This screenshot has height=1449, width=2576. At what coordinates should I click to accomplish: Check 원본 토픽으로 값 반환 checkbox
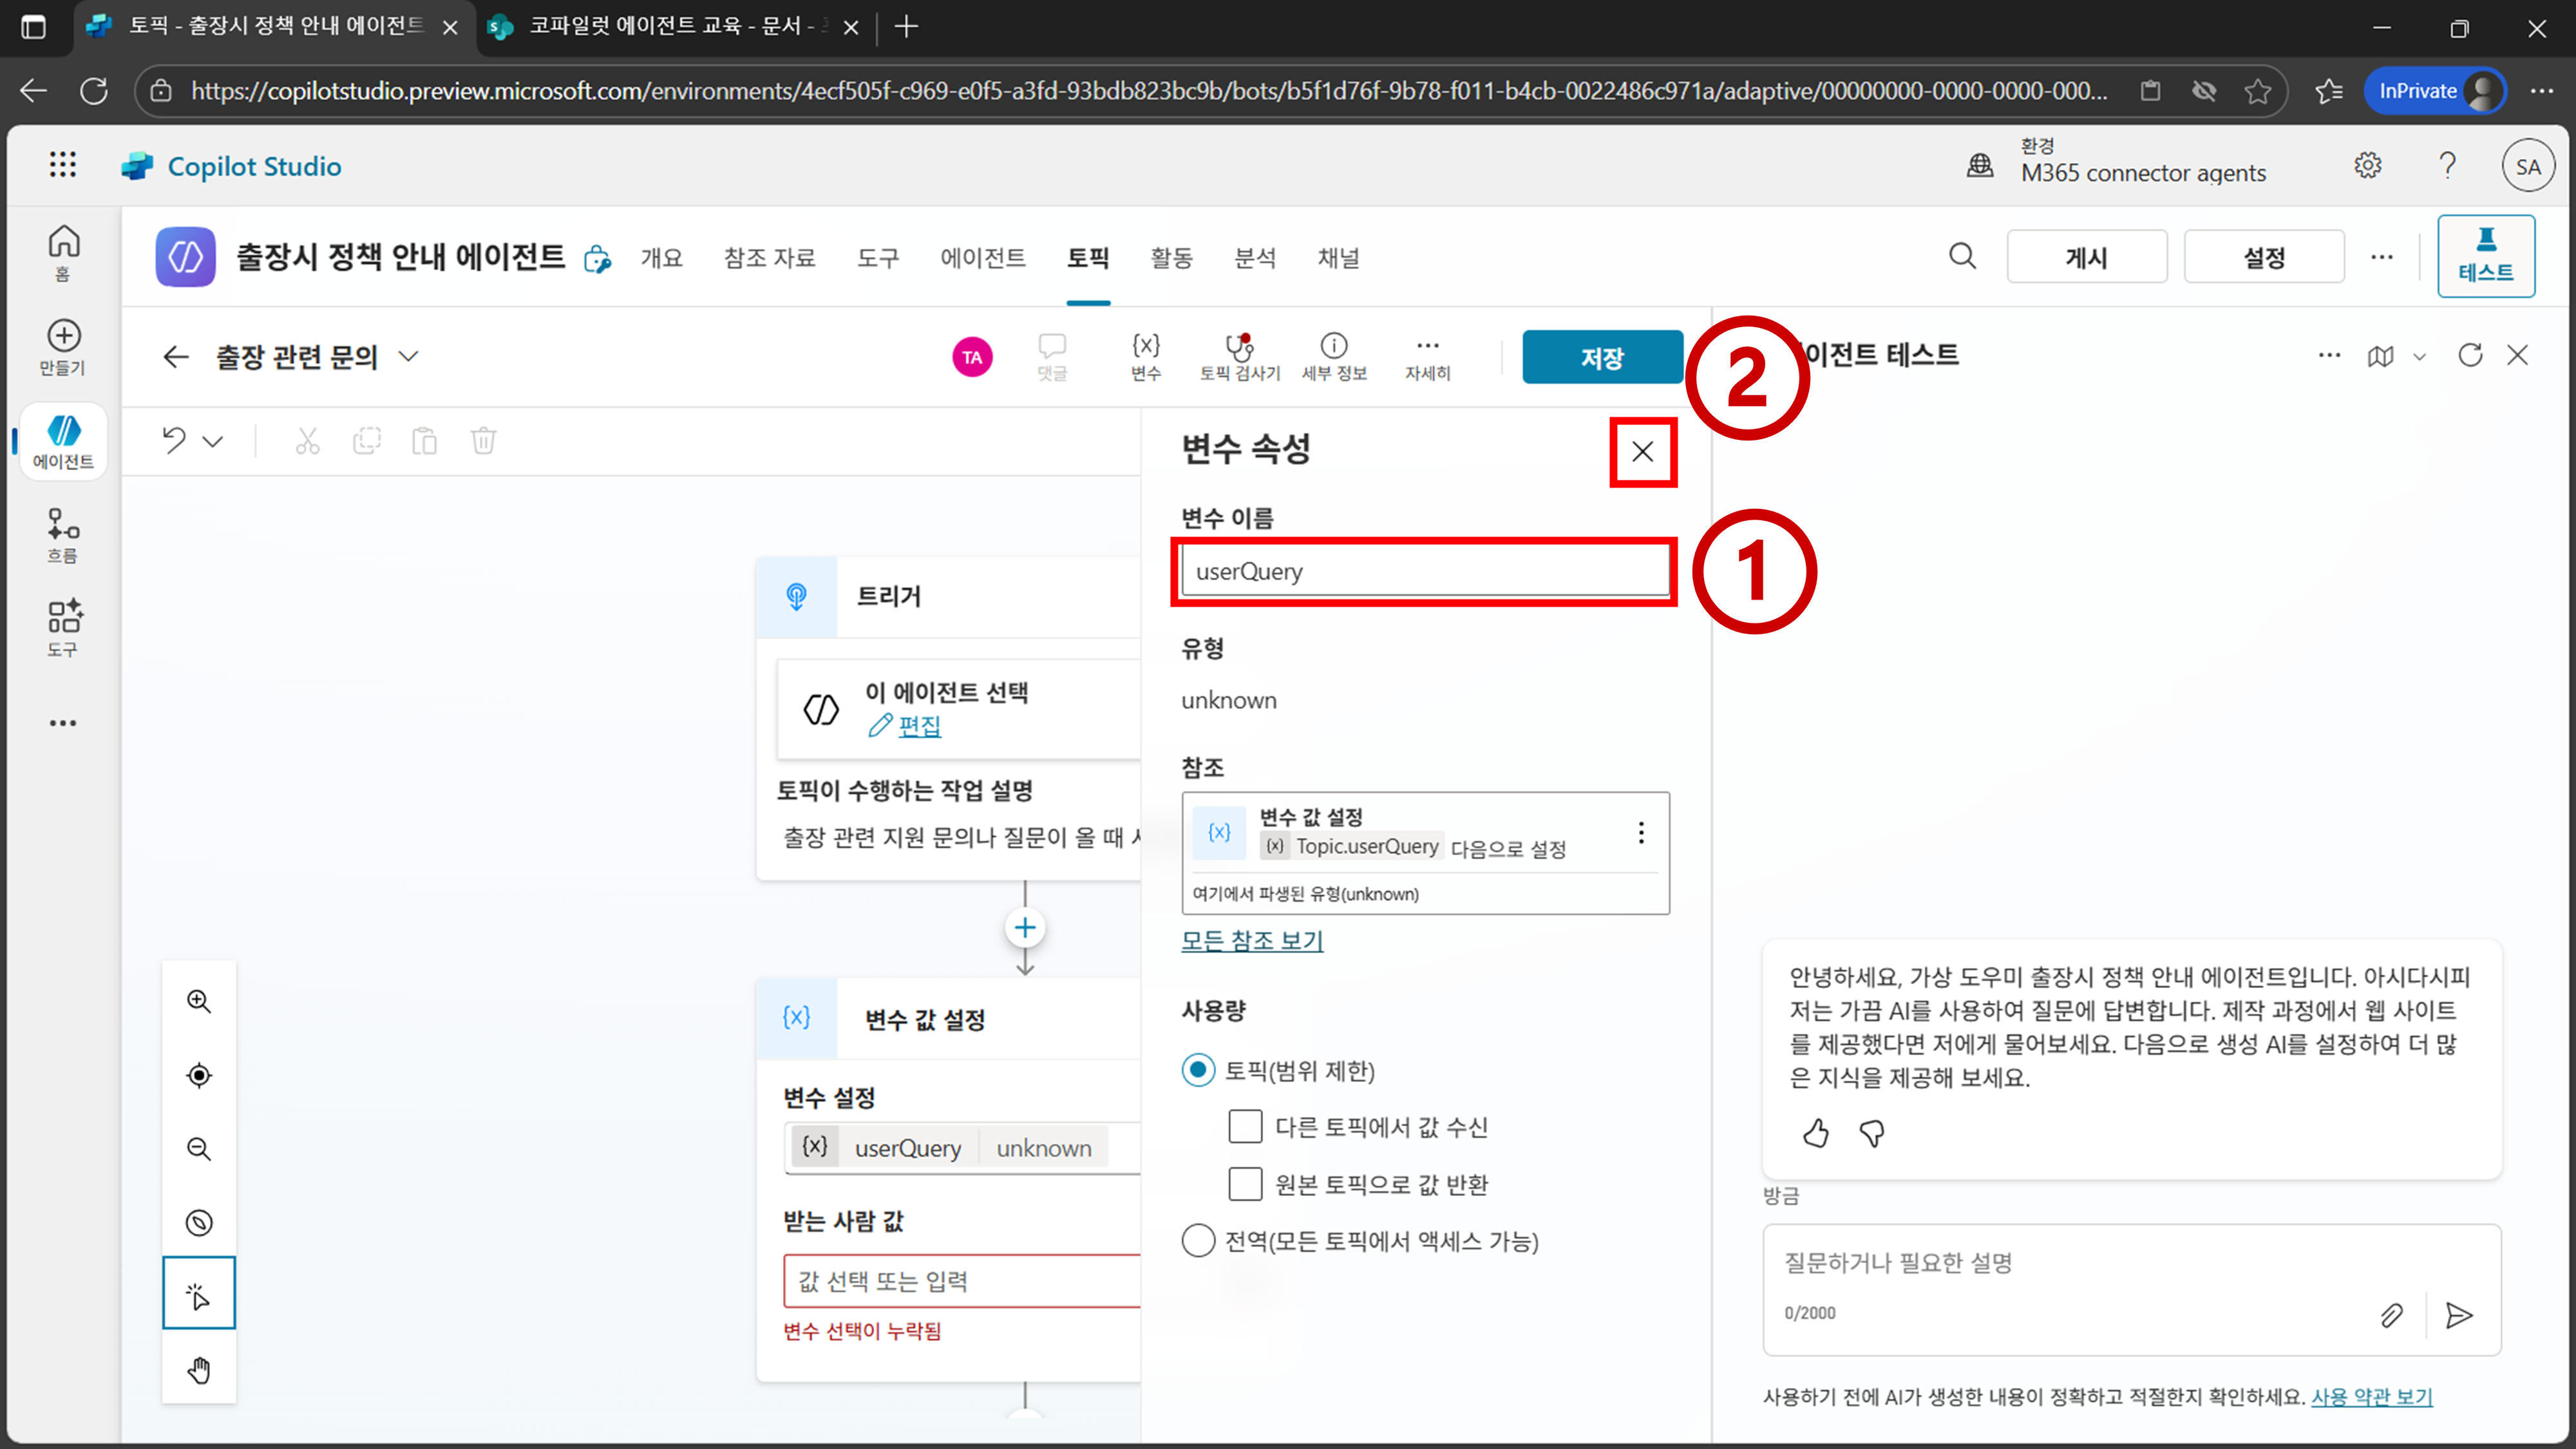pos(1245,1184)
